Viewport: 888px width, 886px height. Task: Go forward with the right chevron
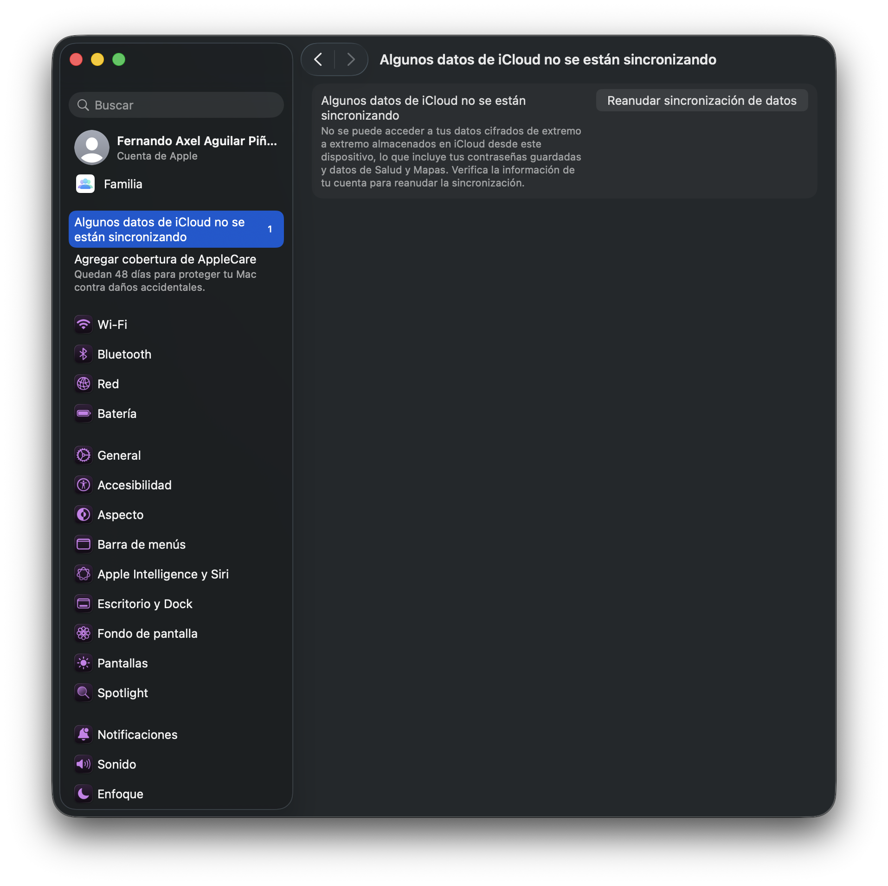coord(351,59)
